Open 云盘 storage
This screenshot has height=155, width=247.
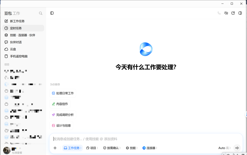[23, 49]
